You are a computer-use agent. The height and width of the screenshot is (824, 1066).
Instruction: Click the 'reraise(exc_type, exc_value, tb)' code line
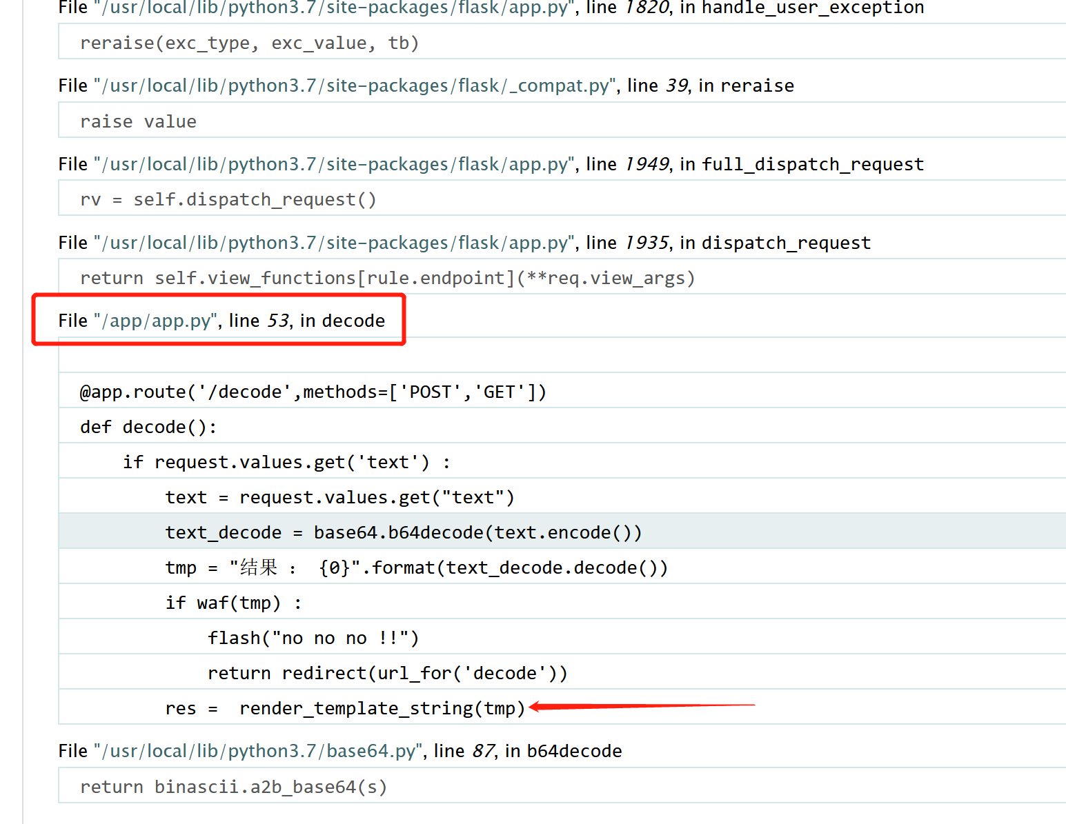pyautogui.click(x=562, y=43)
